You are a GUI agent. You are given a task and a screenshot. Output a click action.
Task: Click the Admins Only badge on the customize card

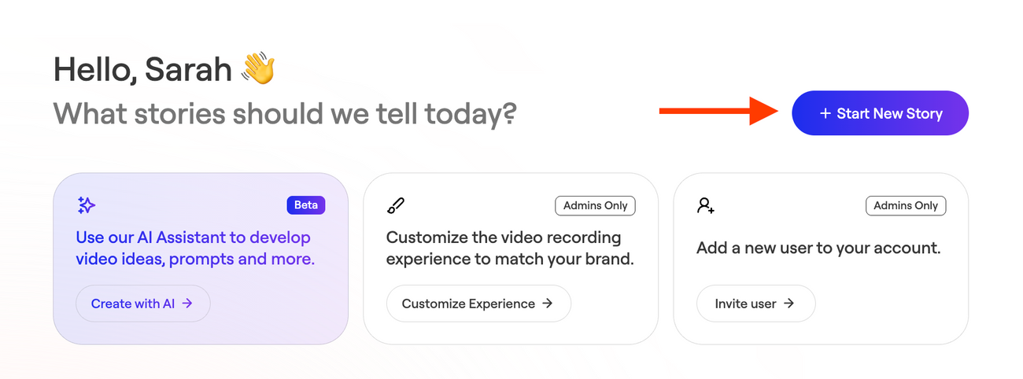pyautogui.click(x=595, y=205)
